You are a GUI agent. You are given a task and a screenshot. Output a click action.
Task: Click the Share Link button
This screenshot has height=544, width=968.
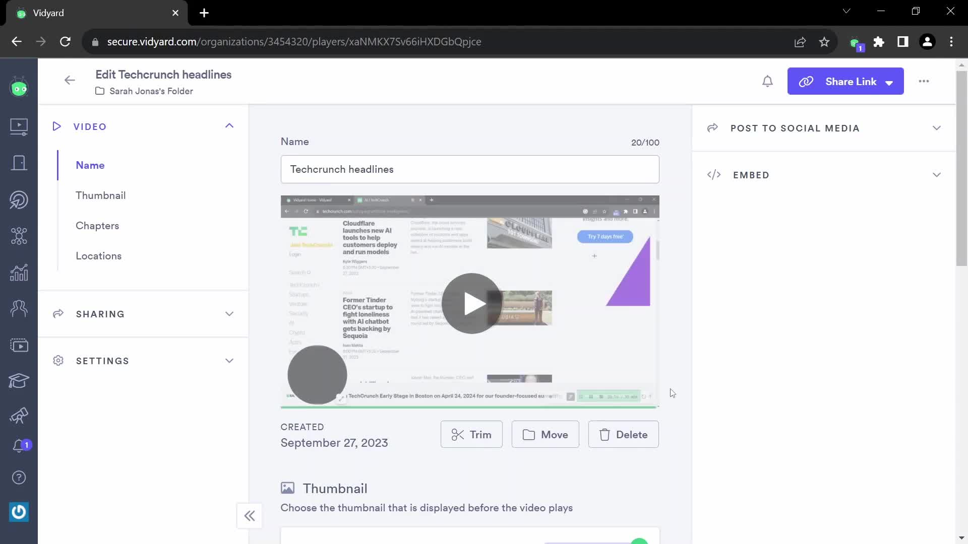(845, 82)
